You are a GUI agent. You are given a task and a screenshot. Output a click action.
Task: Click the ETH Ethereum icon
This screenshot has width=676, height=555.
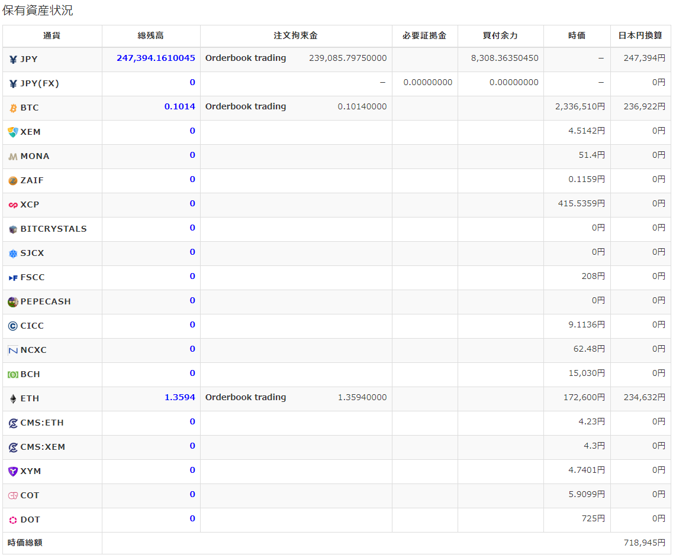pos(13,399)
